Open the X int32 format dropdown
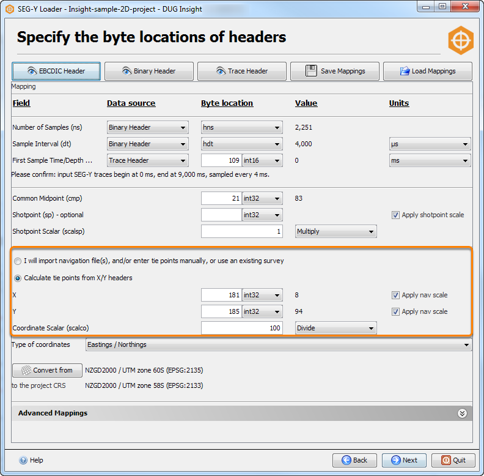This screenshot has height=476, width=484. tap(262, 295)
